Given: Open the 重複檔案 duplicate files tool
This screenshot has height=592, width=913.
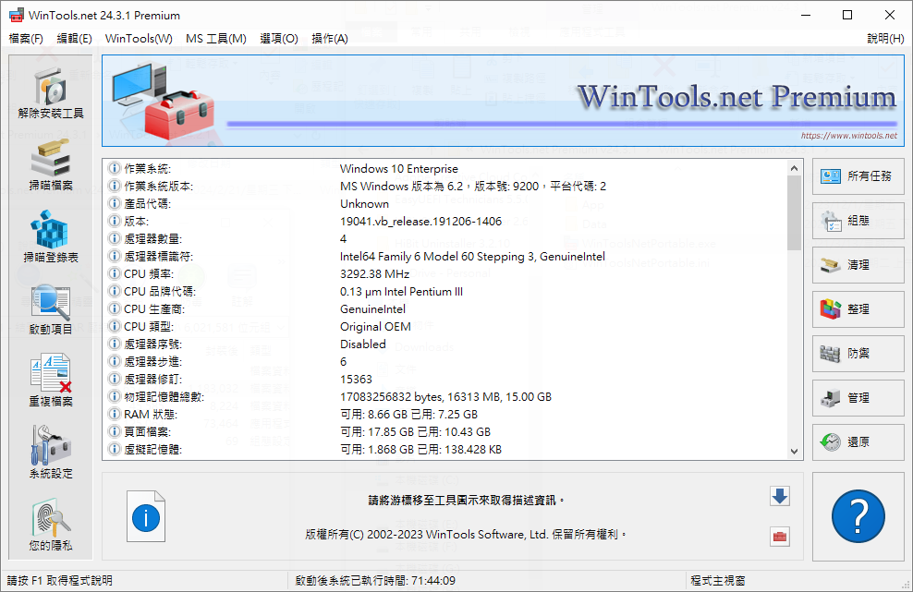Looking at the screenshot, I should click(51, 381).
